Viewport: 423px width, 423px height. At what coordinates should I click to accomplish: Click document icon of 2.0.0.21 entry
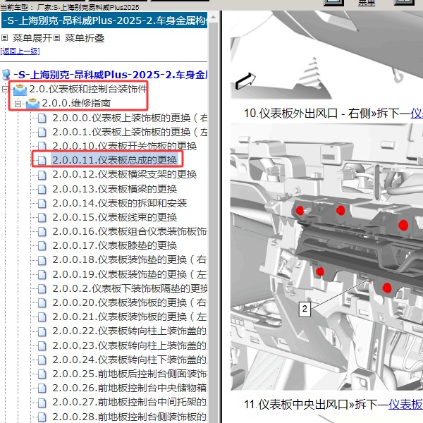tap(42, 317)
